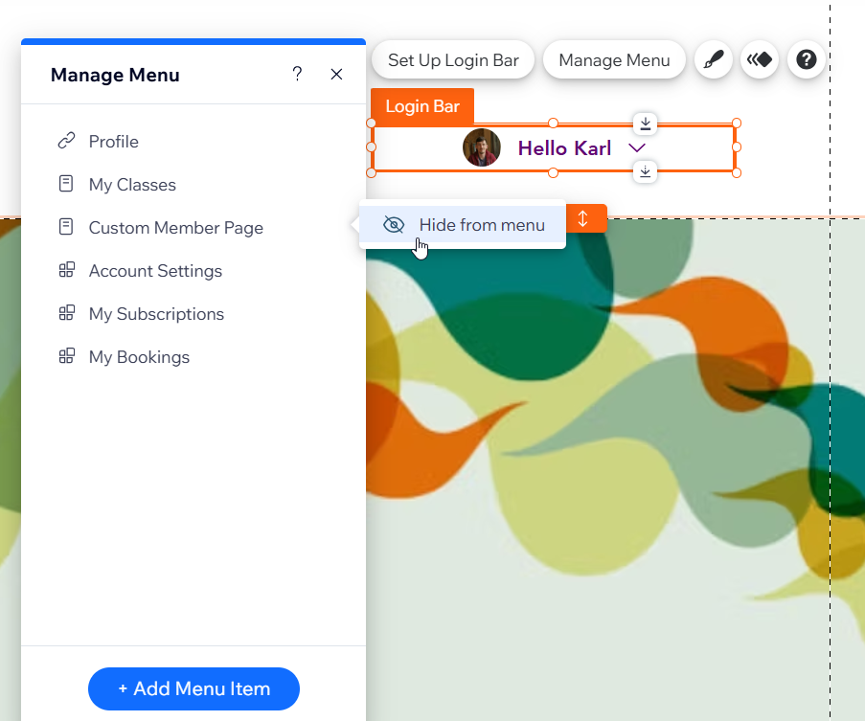Open the Design paintbrush icon
This screenshot has width=865, height=721.
(x=713, y=59)
